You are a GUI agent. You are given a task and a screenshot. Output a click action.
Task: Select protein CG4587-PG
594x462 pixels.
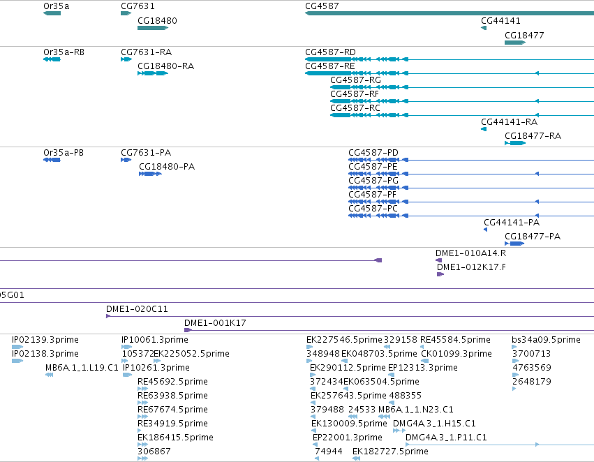pyautogui.click(x=471, y=188)
